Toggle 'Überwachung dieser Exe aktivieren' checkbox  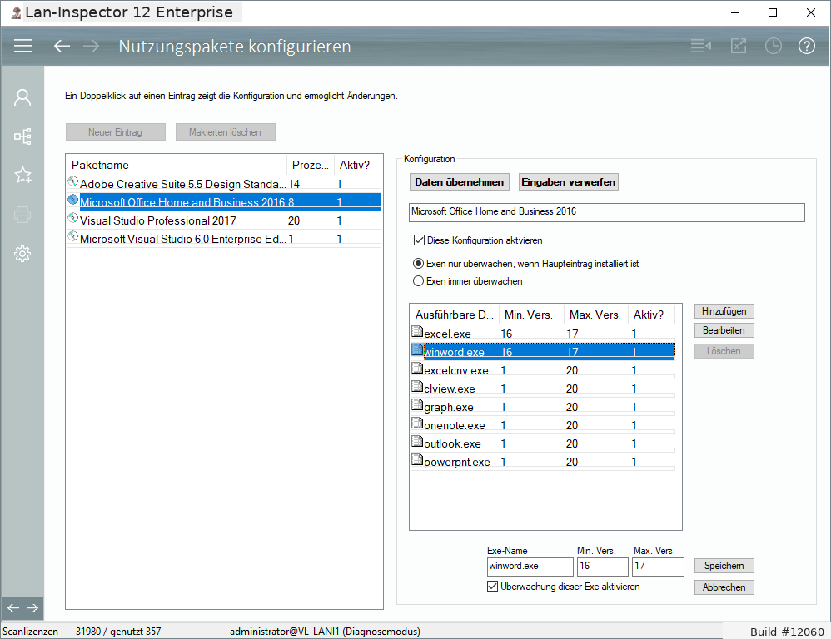click(492, 586)
